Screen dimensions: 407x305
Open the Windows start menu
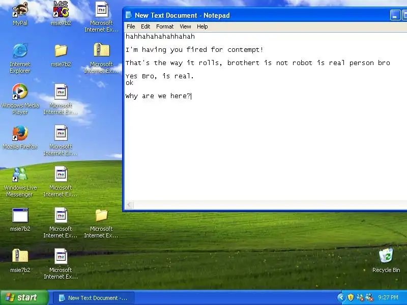[24, 297]
